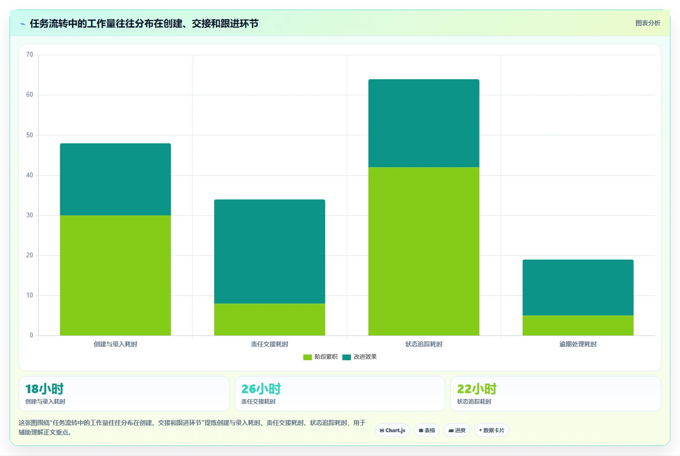680x456 pixels.
Task: Click the green 创建与录入耗时 bar segment
Action: pos(115,275)
